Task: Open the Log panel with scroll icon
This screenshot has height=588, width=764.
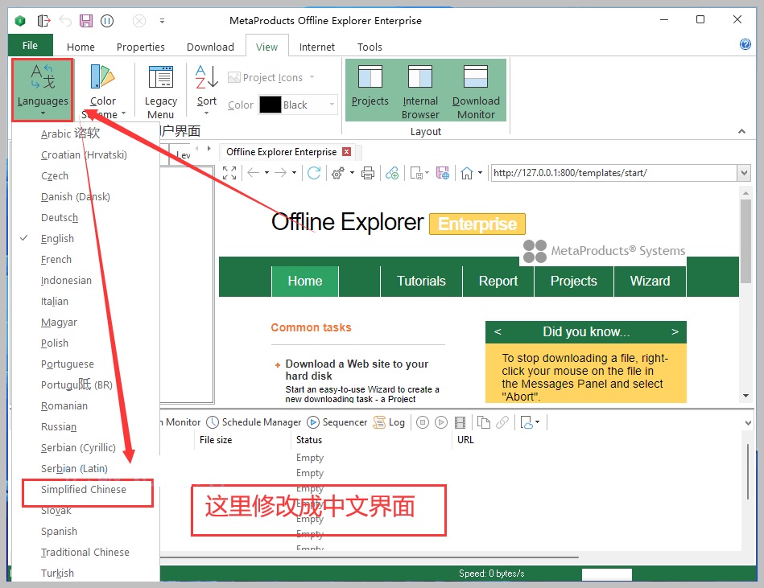Action: click(x=389, y=422)
